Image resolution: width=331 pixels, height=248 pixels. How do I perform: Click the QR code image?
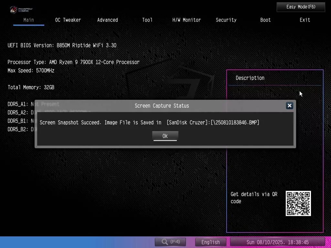click(298, 203)
